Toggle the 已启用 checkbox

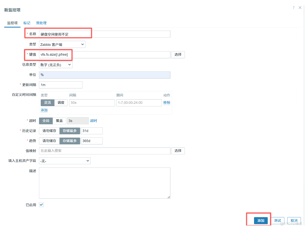pos(41,205)
